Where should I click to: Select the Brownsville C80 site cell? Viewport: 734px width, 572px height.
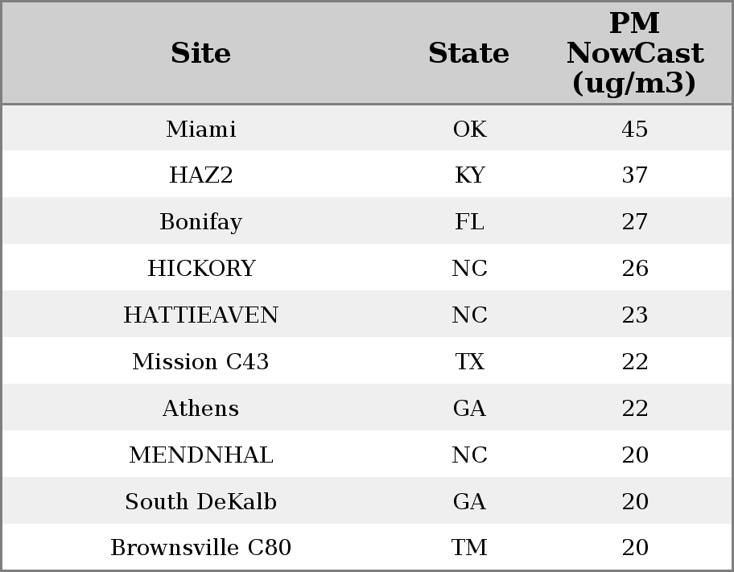[x=200, y=548]
